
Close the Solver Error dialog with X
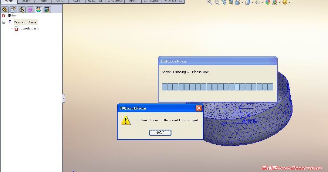pos(199,108)
